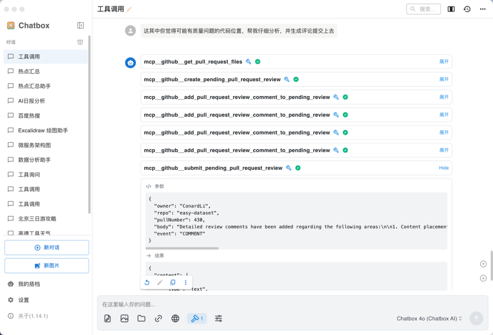Toggle the MCP tools hammer button
493x335 pixels.
(197, 319)
